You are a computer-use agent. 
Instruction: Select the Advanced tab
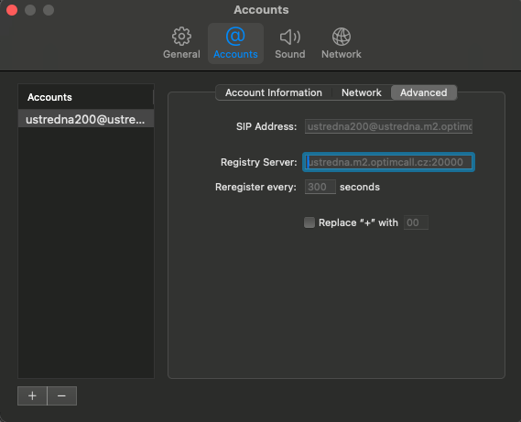424,92
